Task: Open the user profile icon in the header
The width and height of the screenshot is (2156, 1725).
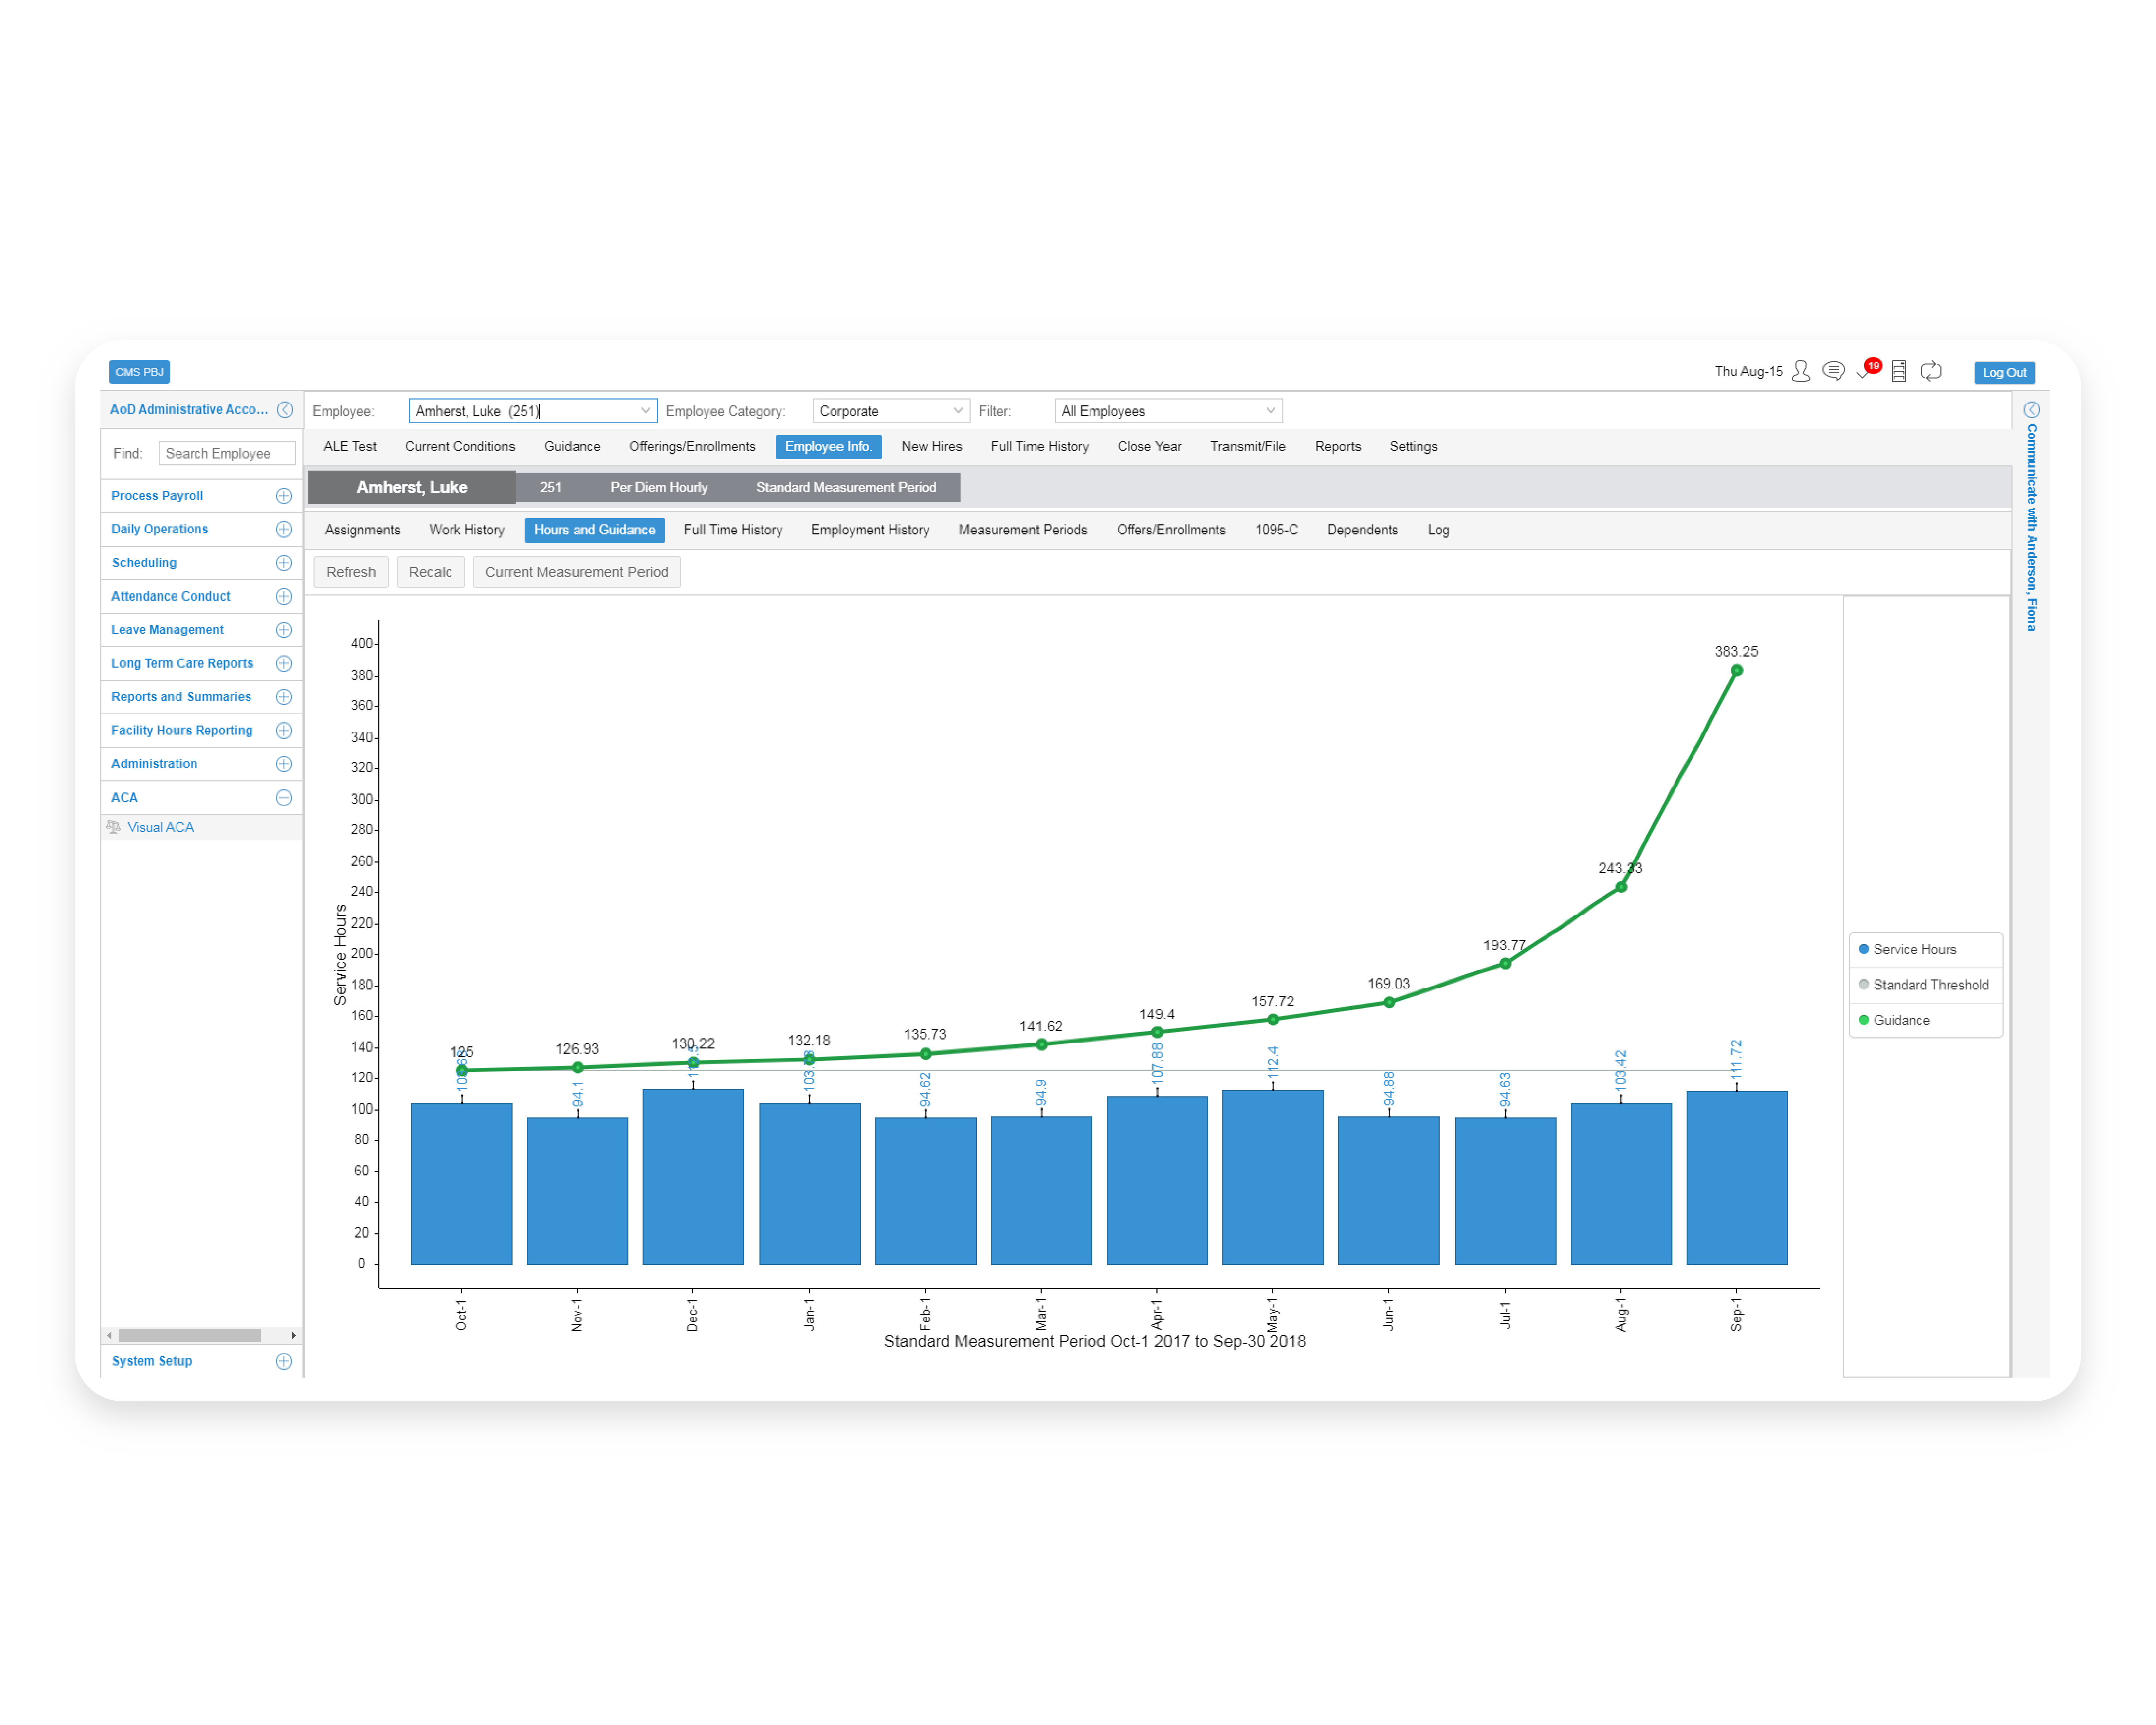Action: point(1801,371)
